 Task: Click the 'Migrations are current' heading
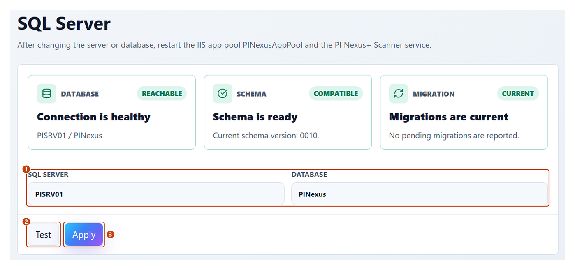click(449, 117)
